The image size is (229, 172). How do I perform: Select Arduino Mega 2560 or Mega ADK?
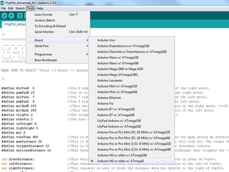[132, 69]
